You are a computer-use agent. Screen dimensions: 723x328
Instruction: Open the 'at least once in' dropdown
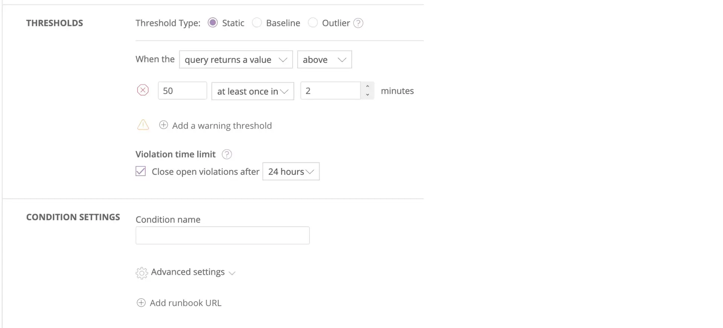tap(252, 91)
